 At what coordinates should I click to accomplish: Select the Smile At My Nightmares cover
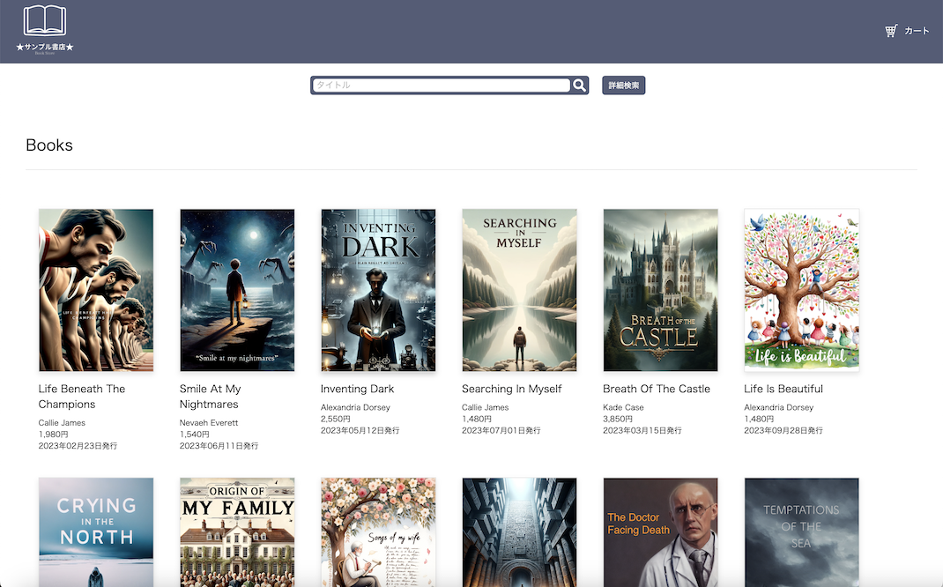point(237,290)
